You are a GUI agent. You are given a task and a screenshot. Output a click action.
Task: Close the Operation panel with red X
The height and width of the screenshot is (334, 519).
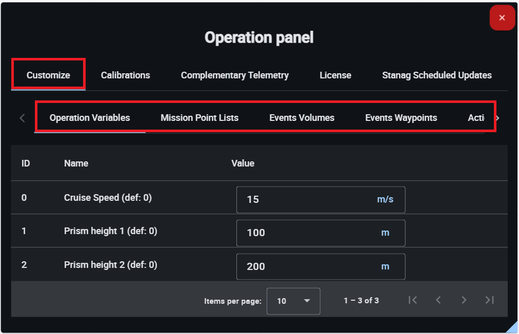click(x=502, y=18)
